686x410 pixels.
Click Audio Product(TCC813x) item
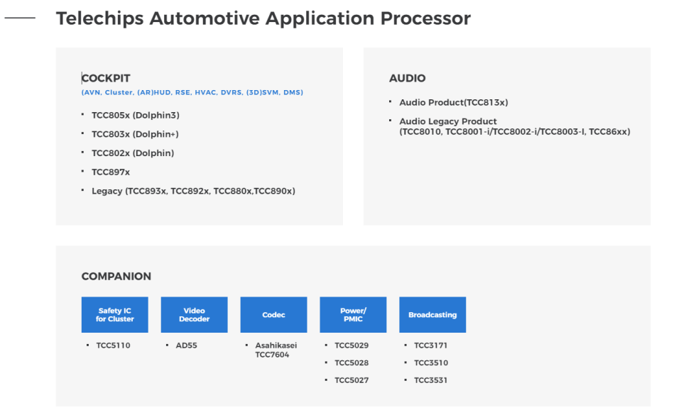[454, 102]
